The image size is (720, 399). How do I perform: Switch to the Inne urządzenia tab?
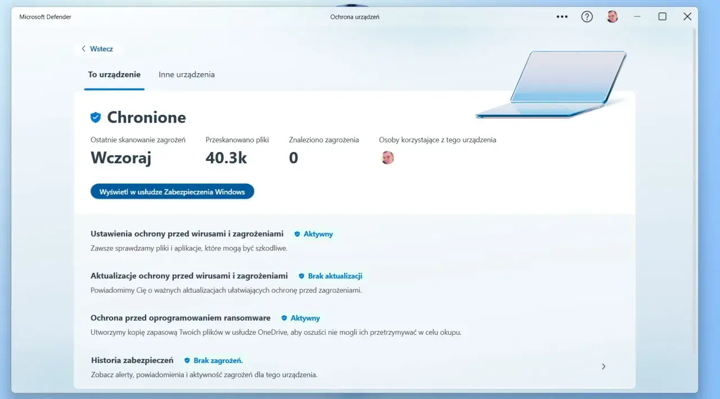point(187,75)
